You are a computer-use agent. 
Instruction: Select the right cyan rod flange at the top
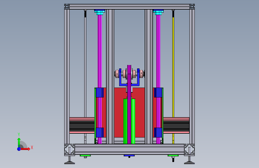pos(158,12)
